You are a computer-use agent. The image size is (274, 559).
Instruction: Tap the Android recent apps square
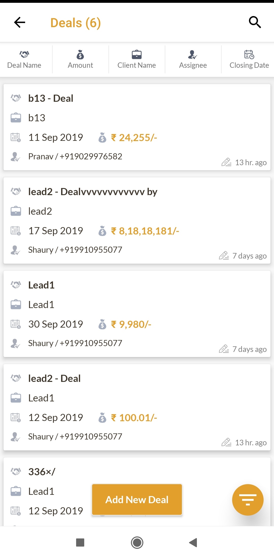point(80,543)
